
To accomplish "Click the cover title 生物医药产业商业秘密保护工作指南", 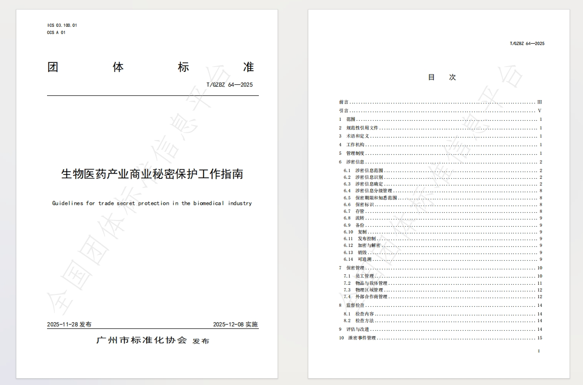I will pyautogui.click(x=152, y=174).
